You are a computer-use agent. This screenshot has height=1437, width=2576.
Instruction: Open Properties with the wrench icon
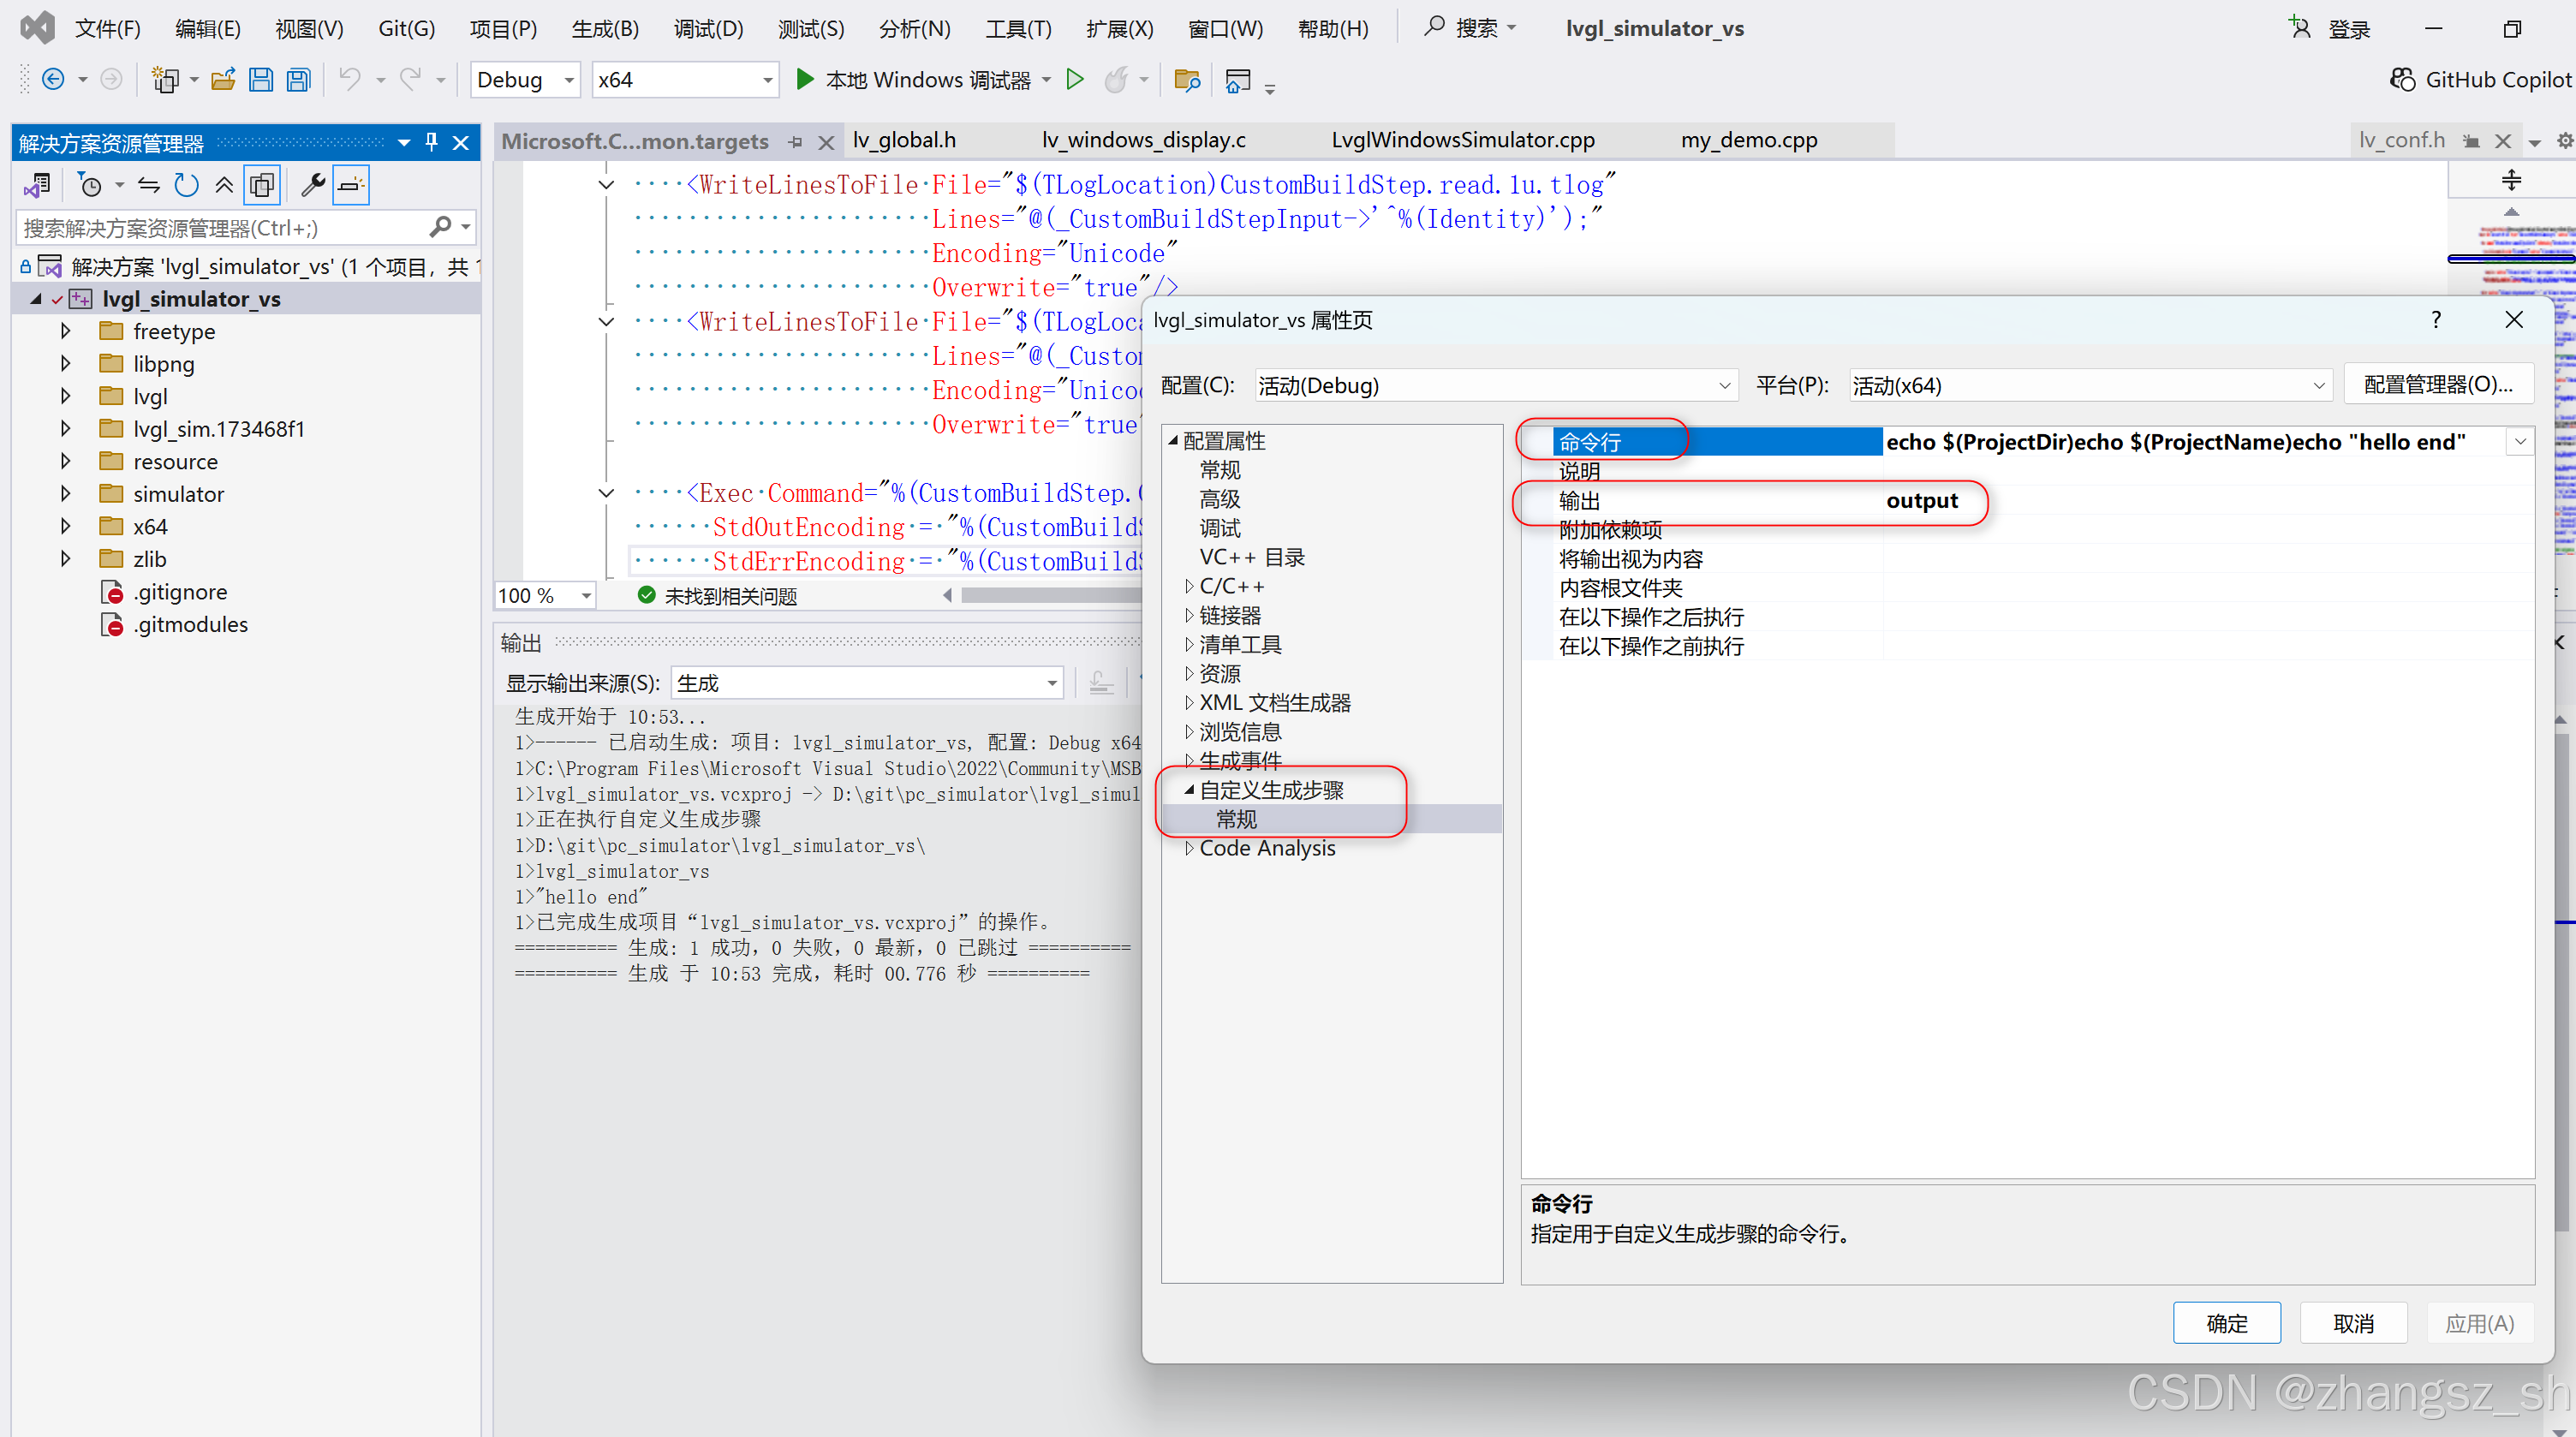313,185
